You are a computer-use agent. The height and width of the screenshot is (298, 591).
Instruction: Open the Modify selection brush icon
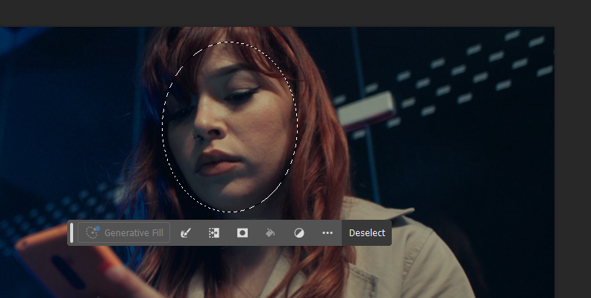click(x=186, y=232)
